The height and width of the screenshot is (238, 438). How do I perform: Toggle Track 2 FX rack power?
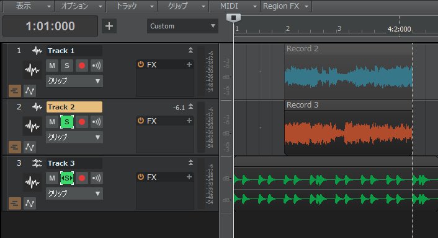[141, 121]
